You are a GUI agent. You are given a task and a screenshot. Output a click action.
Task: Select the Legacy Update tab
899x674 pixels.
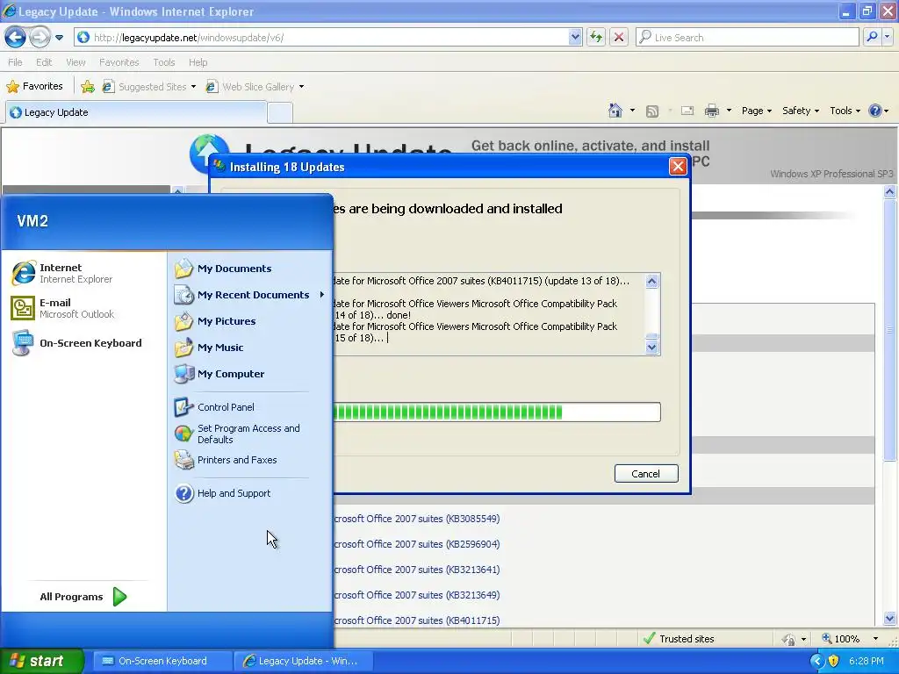[x=136, y=112]
